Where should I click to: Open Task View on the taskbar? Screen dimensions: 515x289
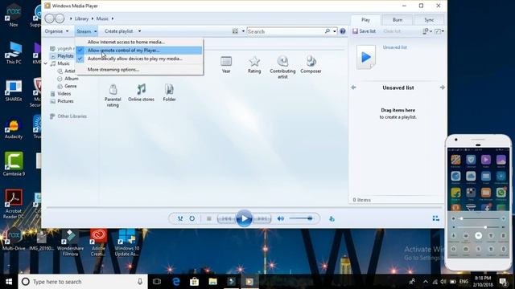[x=157, y=282]
